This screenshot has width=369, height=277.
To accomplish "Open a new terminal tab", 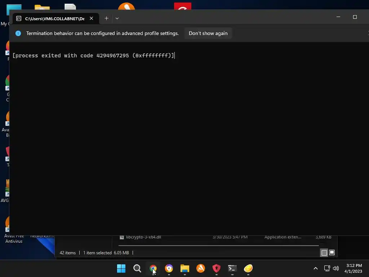I will (106, 18).
